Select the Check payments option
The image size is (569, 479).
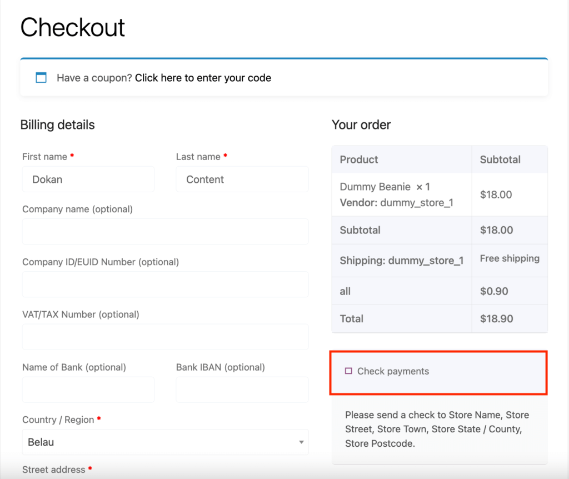348,371
